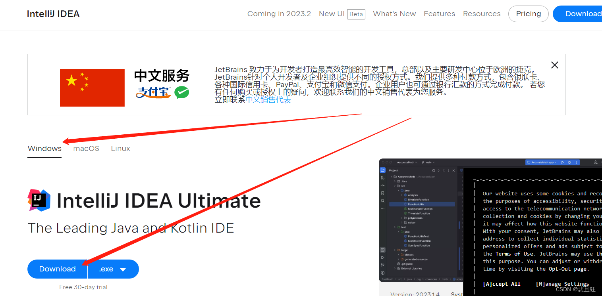602x296 pixels.
Task: Click the Free 30-day trial text
Action: [x=83, y=287]
